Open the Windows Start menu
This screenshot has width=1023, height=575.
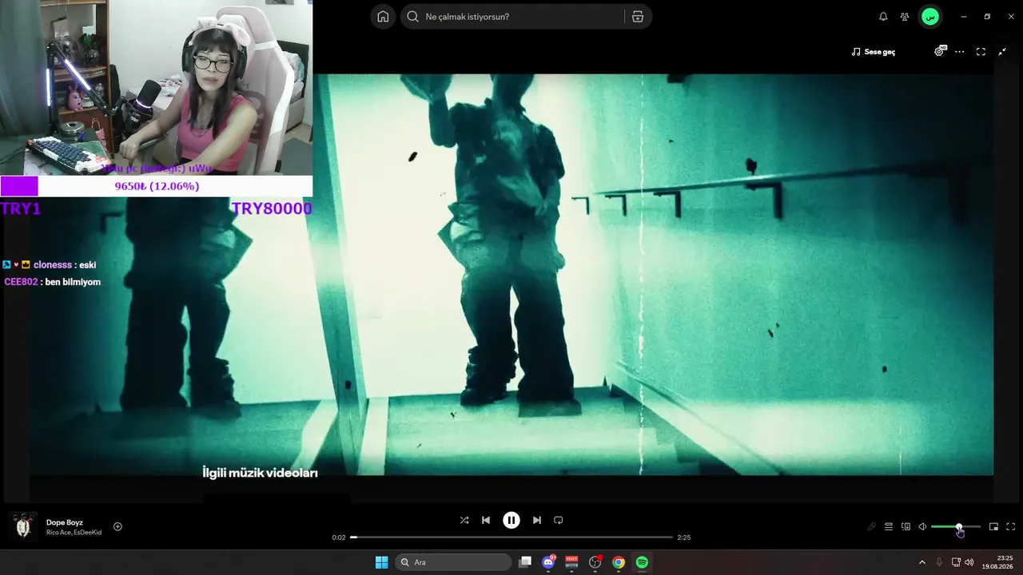(382, 562)
